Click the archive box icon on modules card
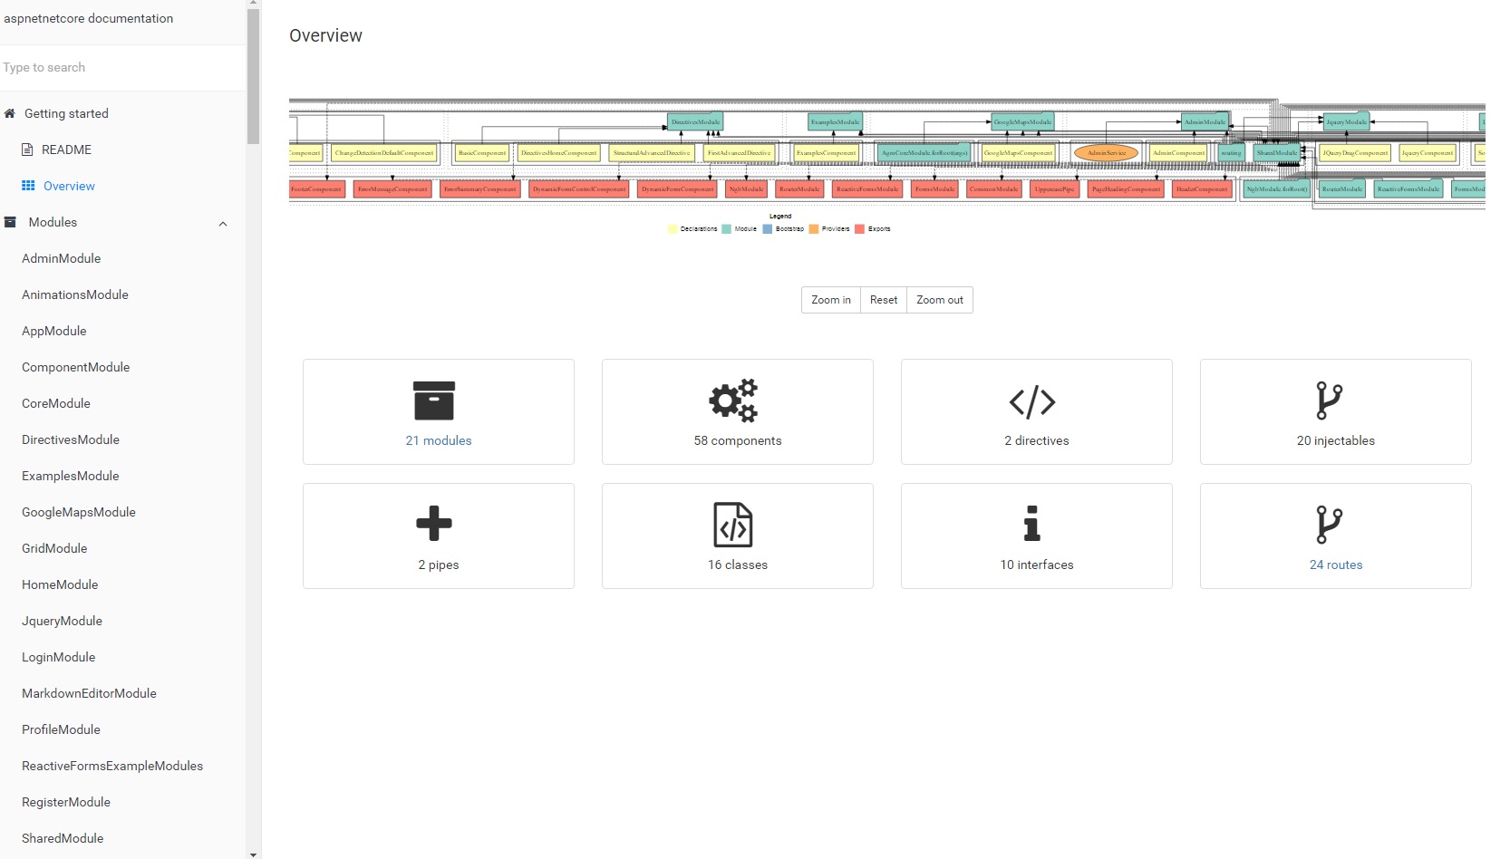Screen dimensions: 1510x859 pos(434,401)
